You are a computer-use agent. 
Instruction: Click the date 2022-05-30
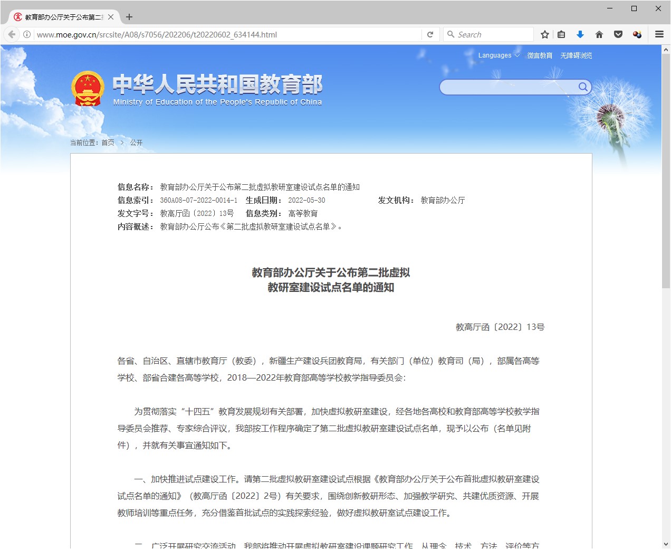click(x=306, y=201)
